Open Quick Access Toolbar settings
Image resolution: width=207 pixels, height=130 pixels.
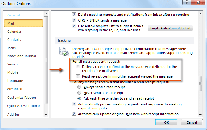(23, 106)
